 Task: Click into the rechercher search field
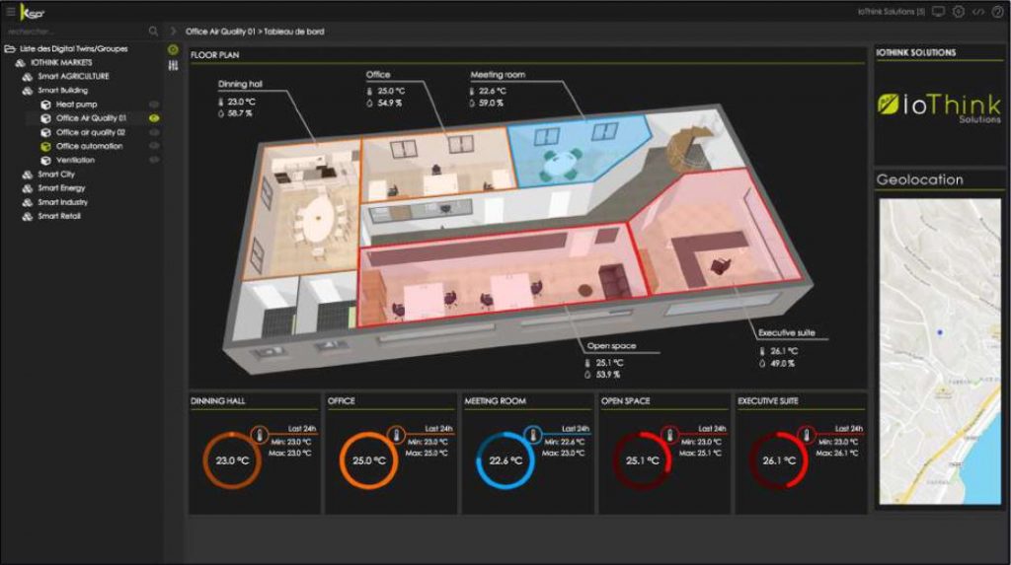point(69,32)
